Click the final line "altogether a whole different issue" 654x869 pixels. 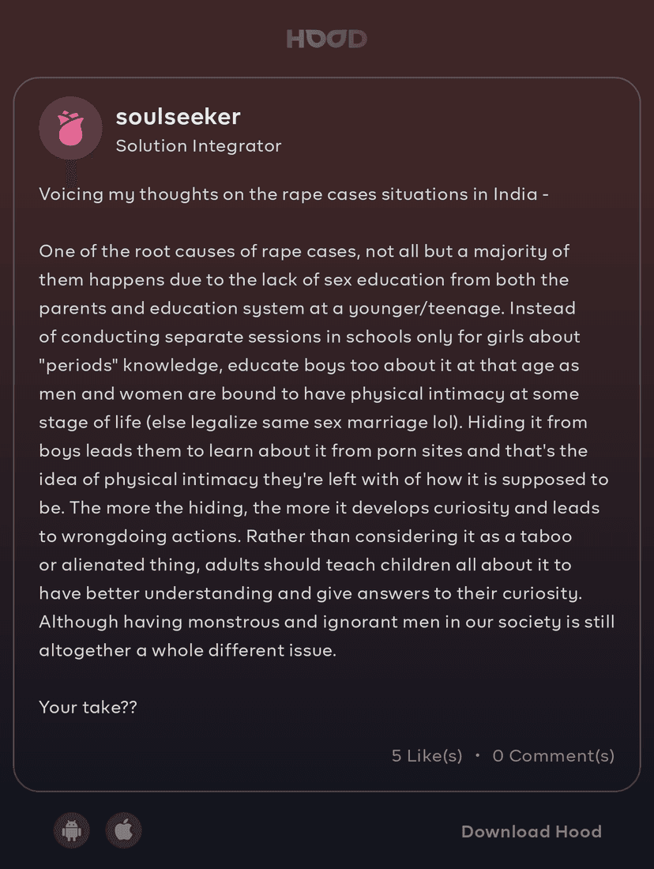(x=187, y=651)
